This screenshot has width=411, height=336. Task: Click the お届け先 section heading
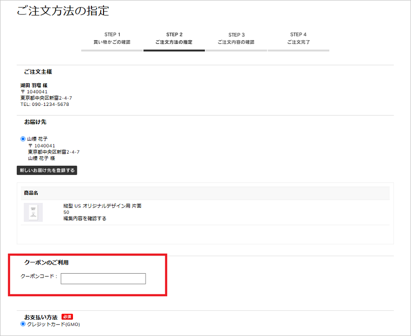[35, 122]
